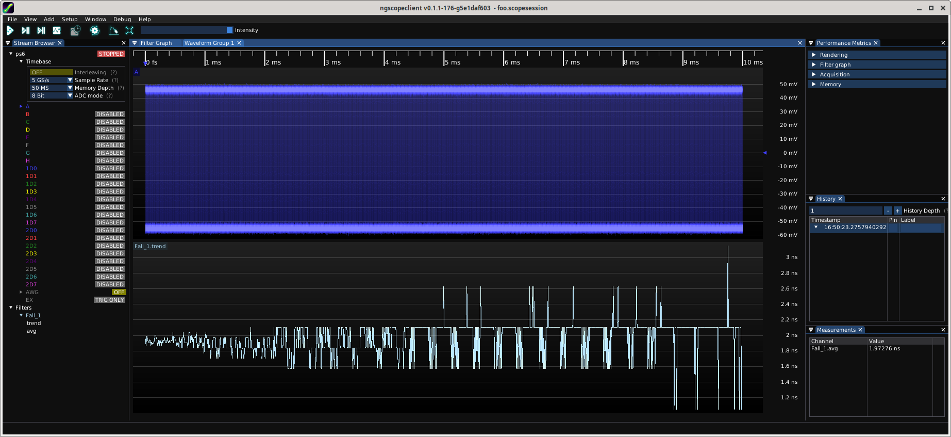Toggle channel B DISABLED badge
The image size is (951, 437).
(110, 114)
